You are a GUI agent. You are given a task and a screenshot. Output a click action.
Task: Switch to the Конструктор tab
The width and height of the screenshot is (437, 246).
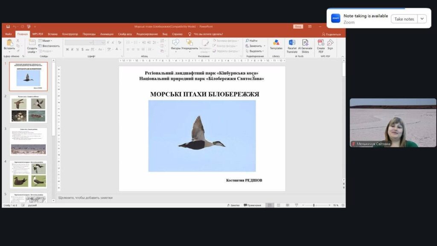(70, 34)
